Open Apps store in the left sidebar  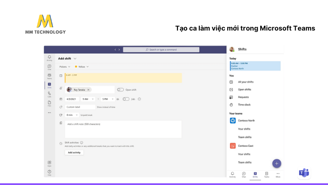tap(49, 163)
